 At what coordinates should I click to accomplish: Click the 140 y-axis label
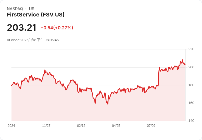click(191, 121)
